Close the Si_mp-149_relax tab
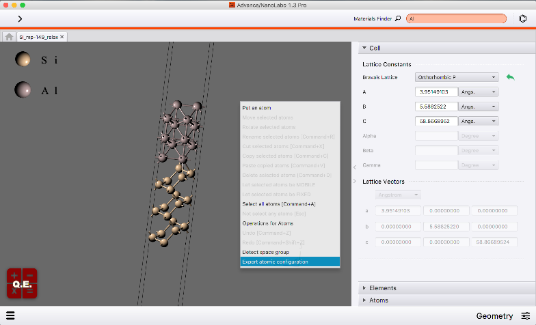Viewport: 536px width, 325px height. pyautogui.click(x=62, y=37)
